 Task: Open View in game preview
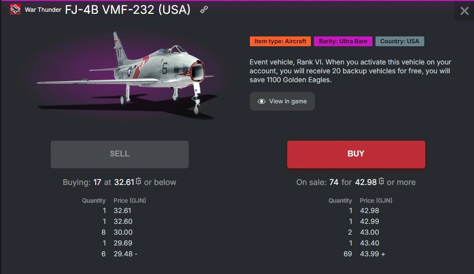click(282, 101)
